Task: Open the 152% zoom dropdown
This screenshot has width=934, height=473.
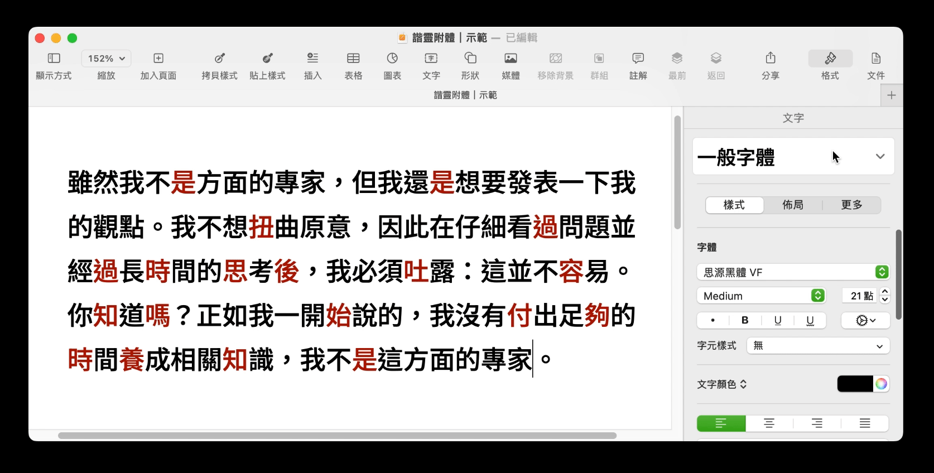Action: pos(106,58)
